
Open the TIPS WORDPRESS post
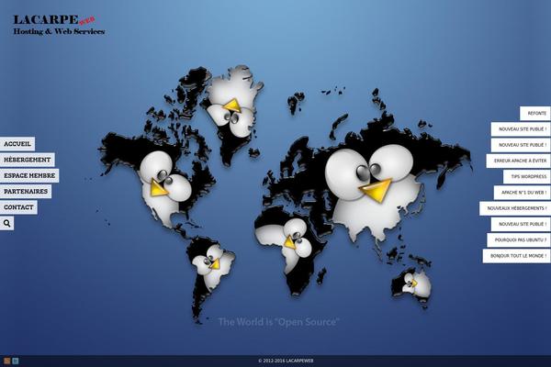[527, 177]
